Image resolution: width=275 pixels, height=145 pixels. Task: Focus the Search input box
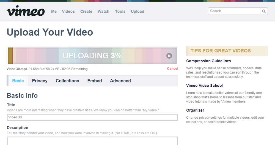point(234,11)
